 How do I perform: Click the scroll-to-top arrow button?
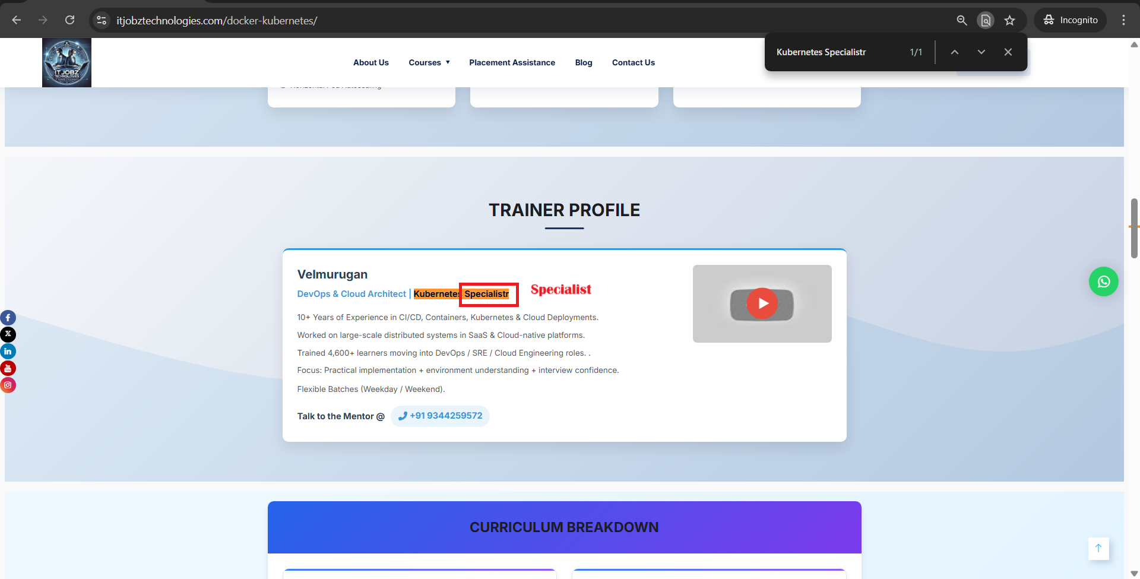pyautogui.click(x=1098, y=548)
